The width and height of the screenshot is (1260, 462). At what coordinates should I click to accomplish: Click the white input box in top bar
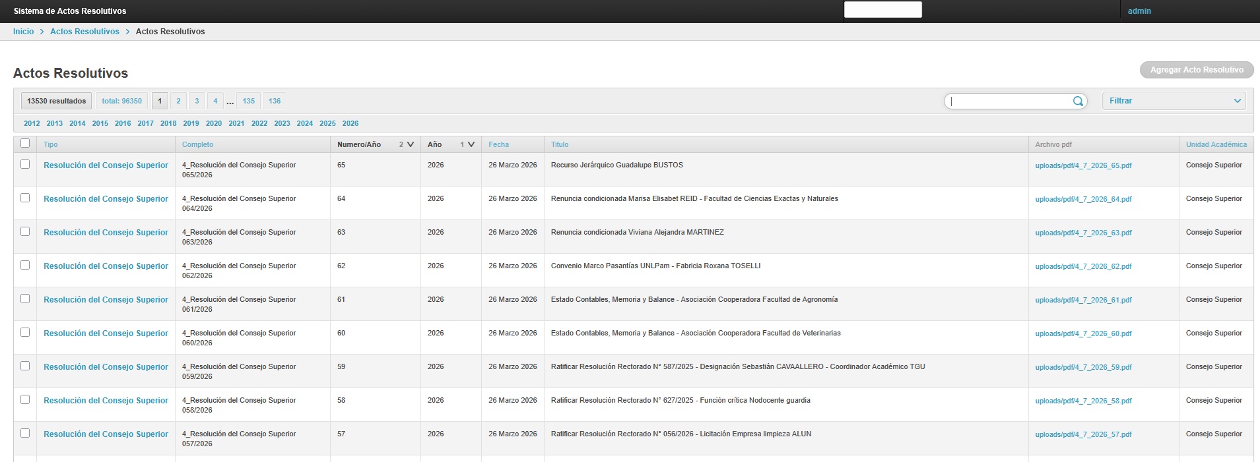(882, 10)
